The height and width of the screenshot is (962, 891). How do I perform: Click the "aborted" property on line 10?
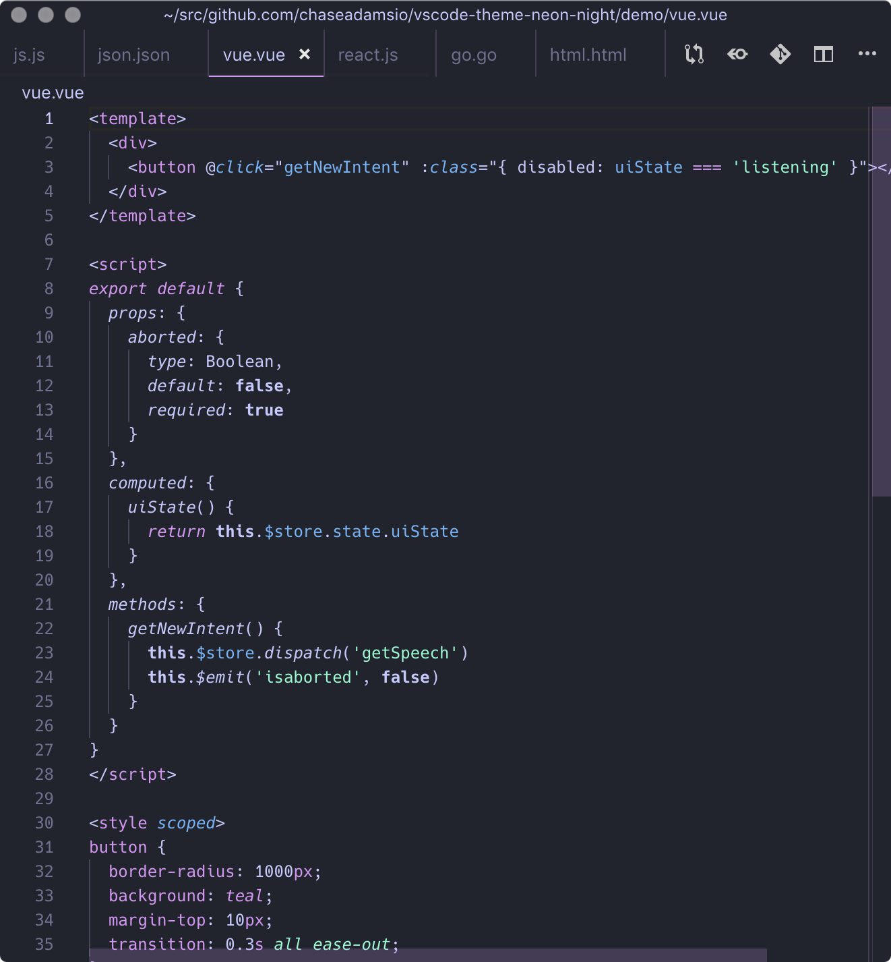point(162,337)
